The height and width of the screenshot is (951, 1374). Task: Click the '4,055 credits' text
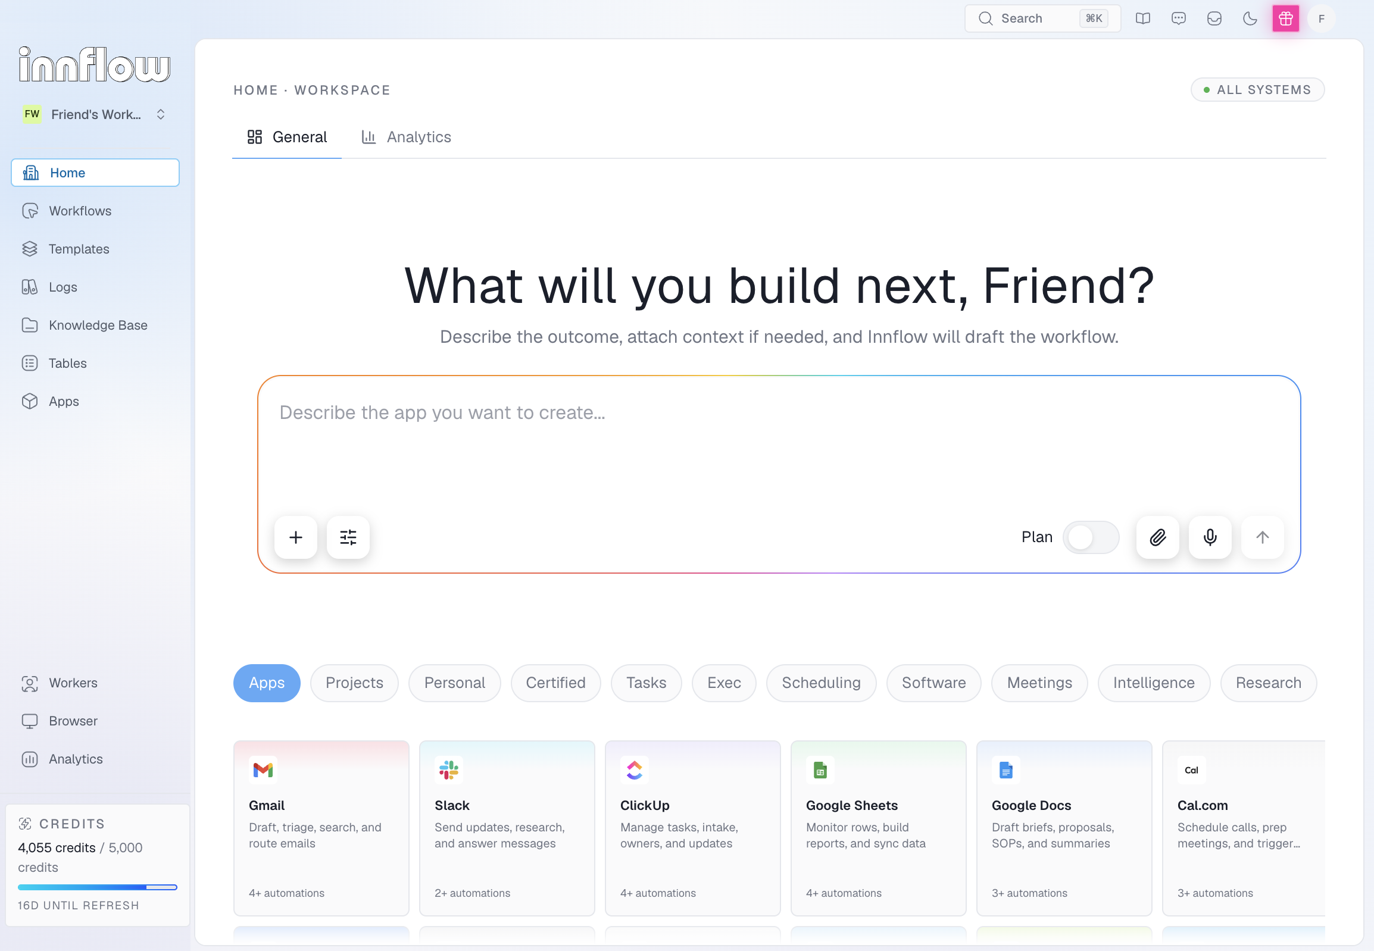pos(57,848)
